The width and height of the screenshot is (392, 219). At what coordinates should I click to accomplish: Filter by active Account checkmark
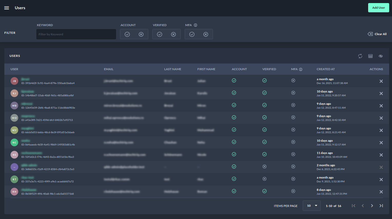point(127,34)
